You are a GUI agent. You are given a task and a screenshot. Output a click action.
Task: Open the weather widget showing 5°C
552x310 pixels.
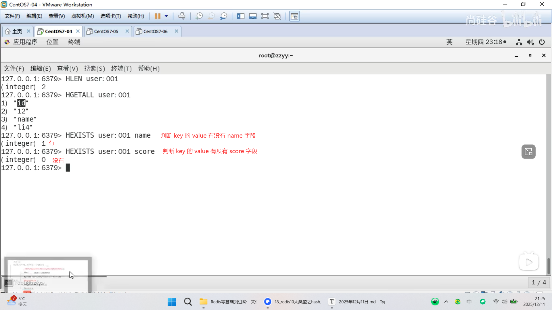pyautogui.click(x=17, y=301)
